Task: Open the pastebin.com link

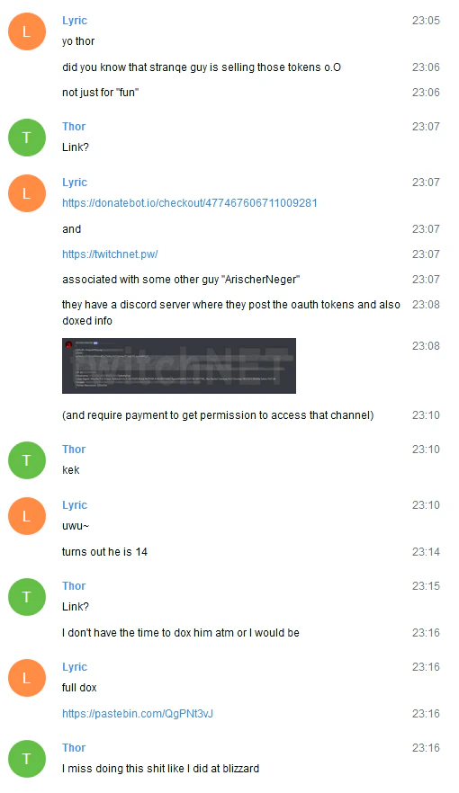Action: [x=138, y=714]
